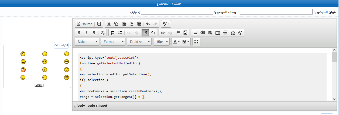Toggle right-to-left text direction
339x115 pixels.
pos(153,33)
